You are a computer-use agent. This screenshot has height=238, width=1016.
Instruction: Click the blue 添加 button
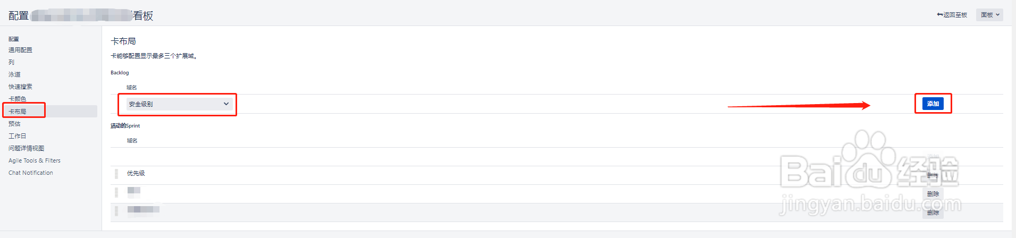pyautogui.click(x=933, y=104)
